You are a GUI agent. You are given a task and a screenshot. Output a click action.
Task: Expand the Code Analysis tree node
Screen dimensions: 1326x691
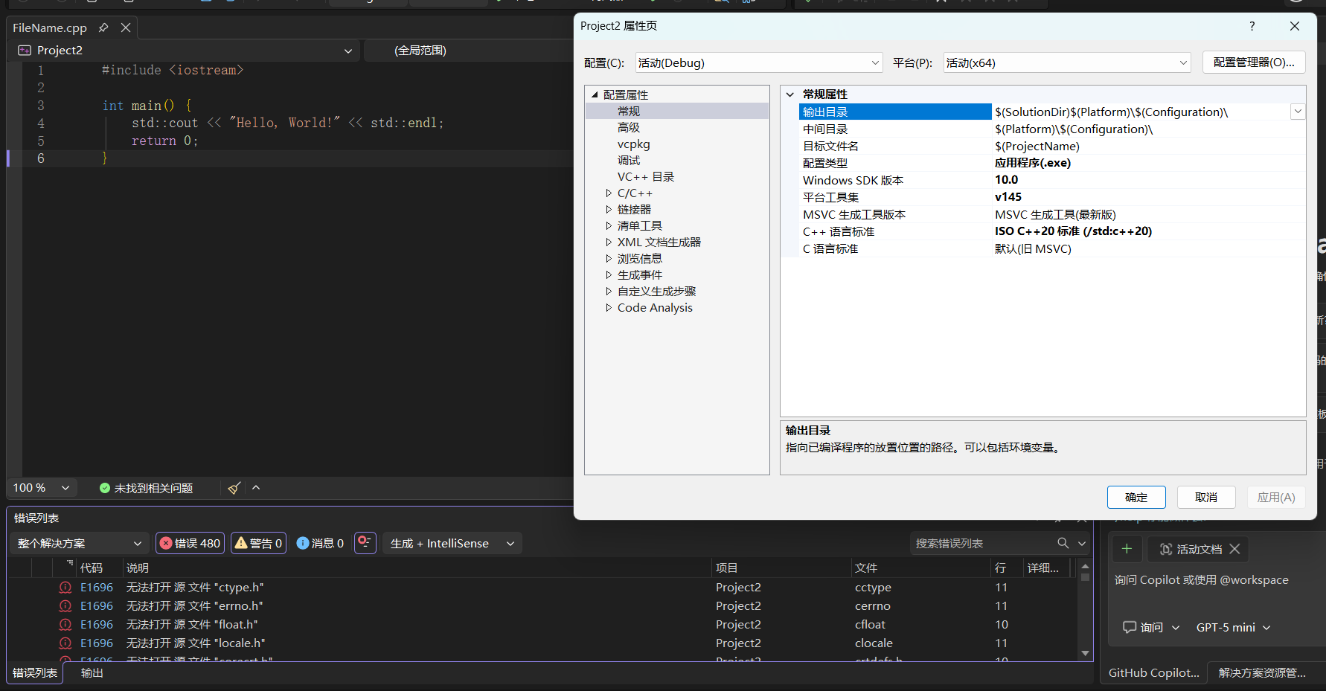pos(609,308)
